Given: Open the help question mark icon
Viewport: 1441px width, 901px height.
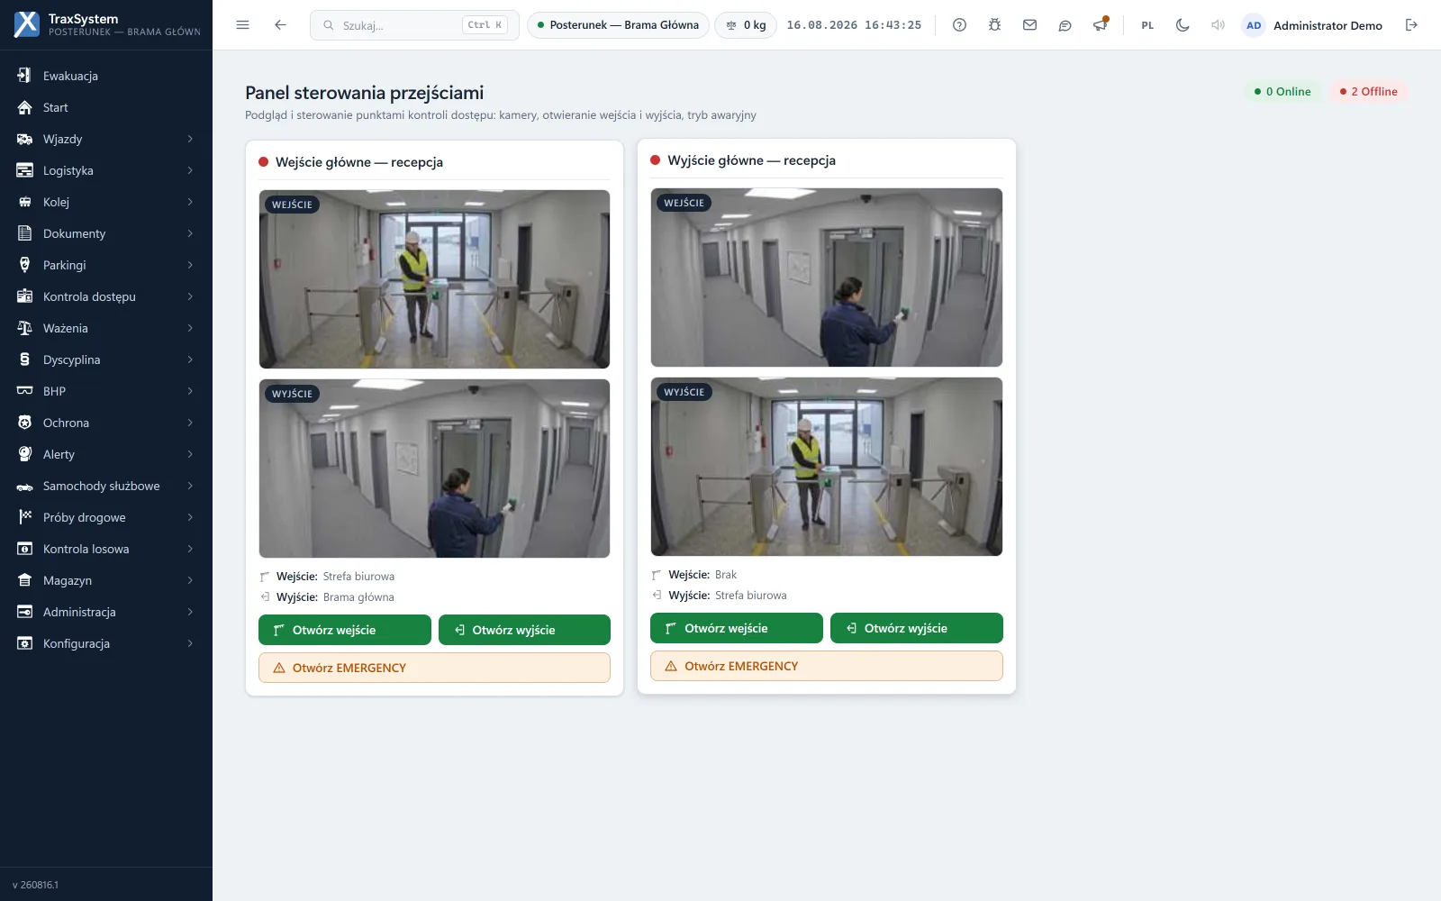Looking at the screenshot, I should [959, 25].
